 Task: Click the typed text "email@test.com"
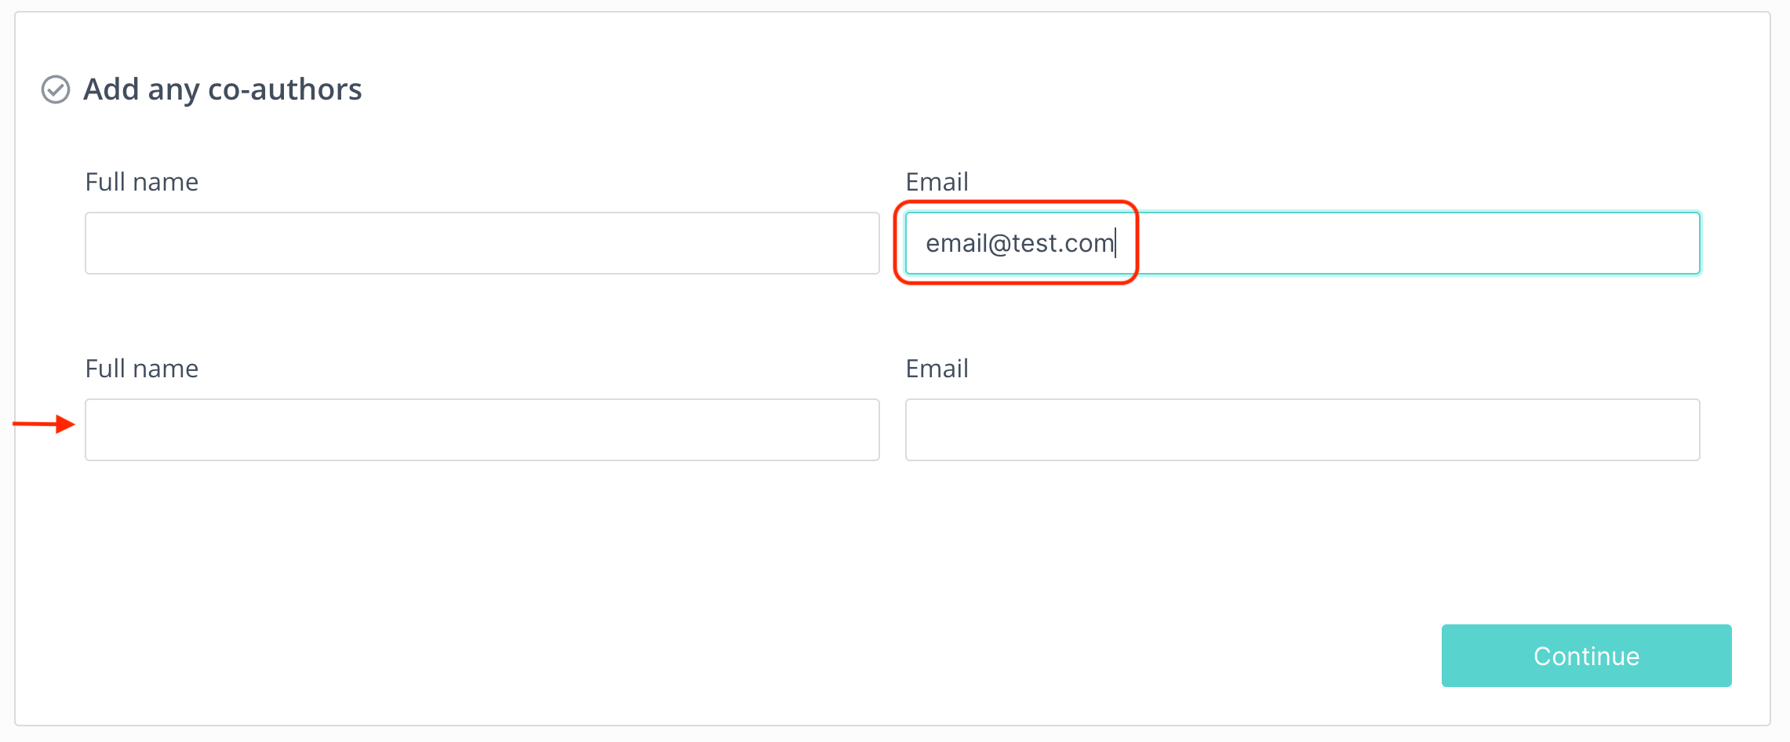(x=1020, y=243)
